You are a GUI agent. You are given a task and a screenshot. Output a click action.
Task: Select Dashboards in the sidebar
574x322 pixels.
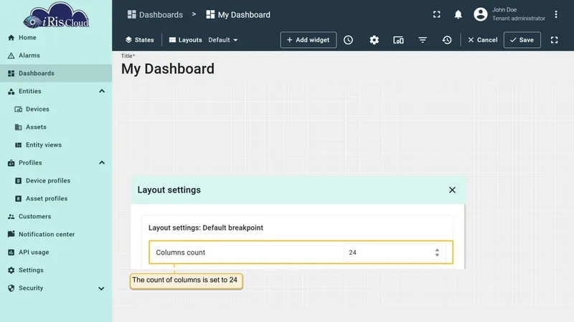(56, 74)
